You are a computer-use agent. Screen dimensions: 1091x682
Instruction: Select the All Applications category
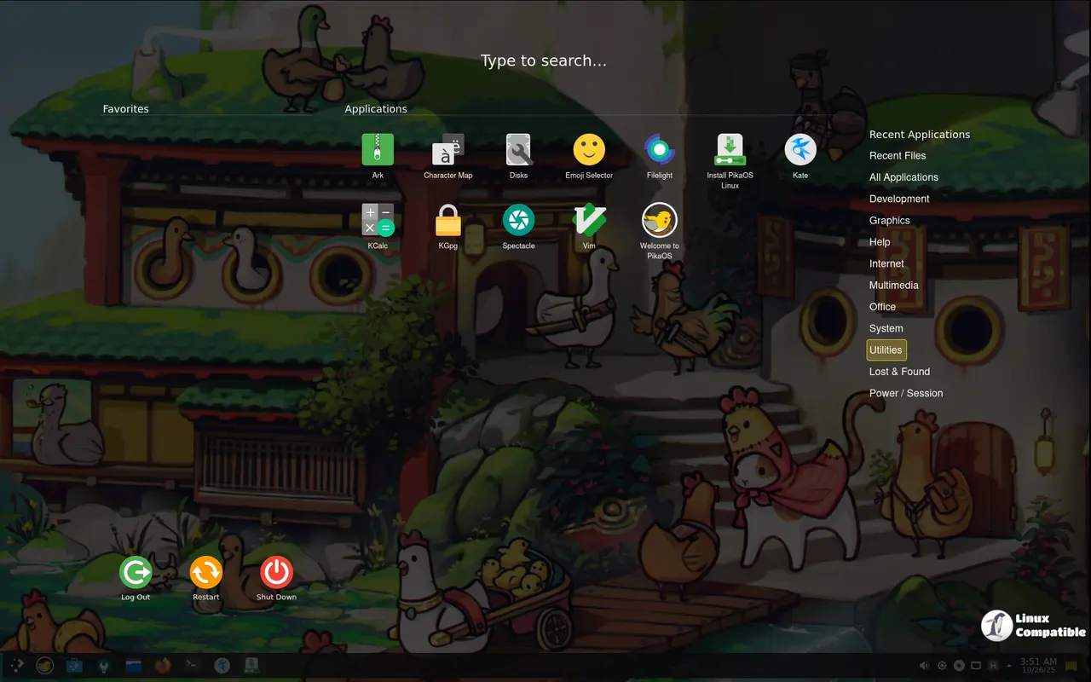coord(903,177)
